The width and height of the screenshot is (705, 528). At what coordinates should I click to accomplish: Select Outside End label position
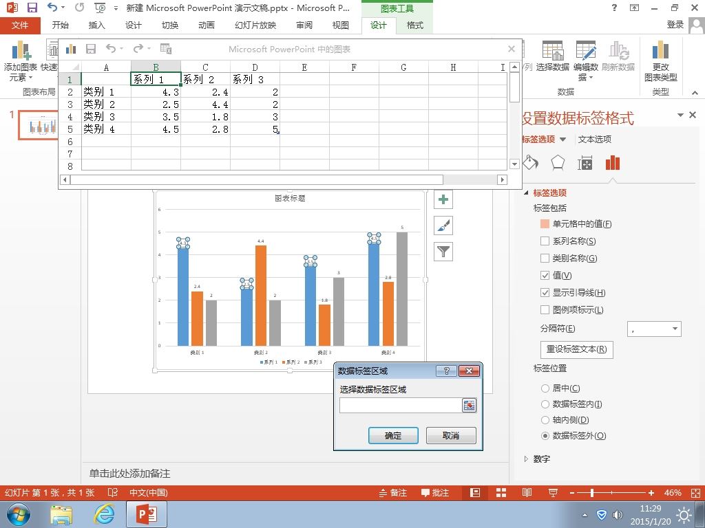click(545, 435)
